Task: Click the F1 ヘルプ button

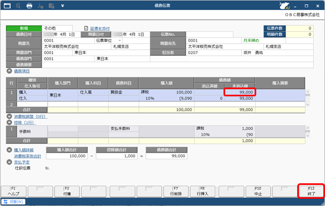Action: [14, 191]
